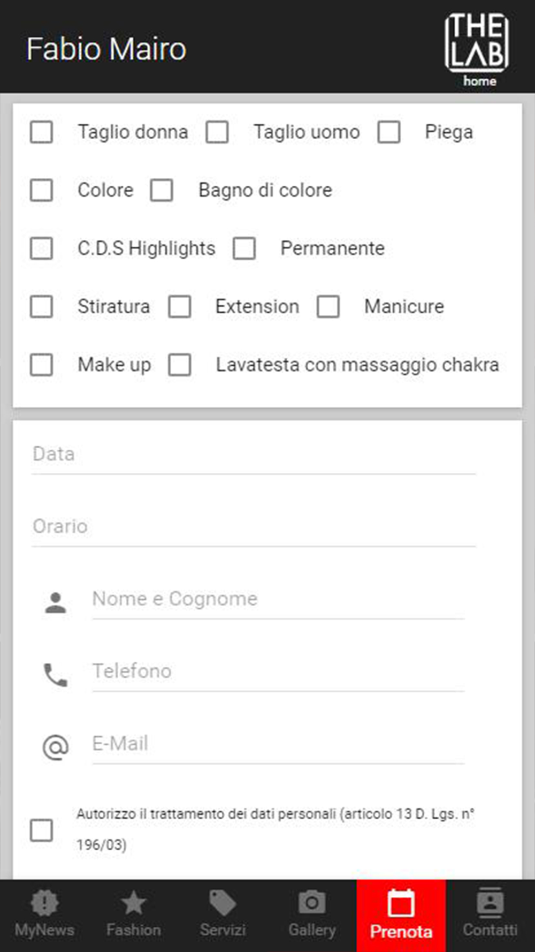Authorize personal data treatment checkbox

(41, 830)
